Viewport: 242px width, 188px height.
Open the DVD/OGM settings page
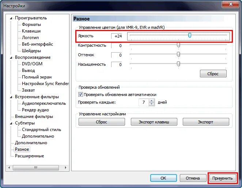[32, 64]
